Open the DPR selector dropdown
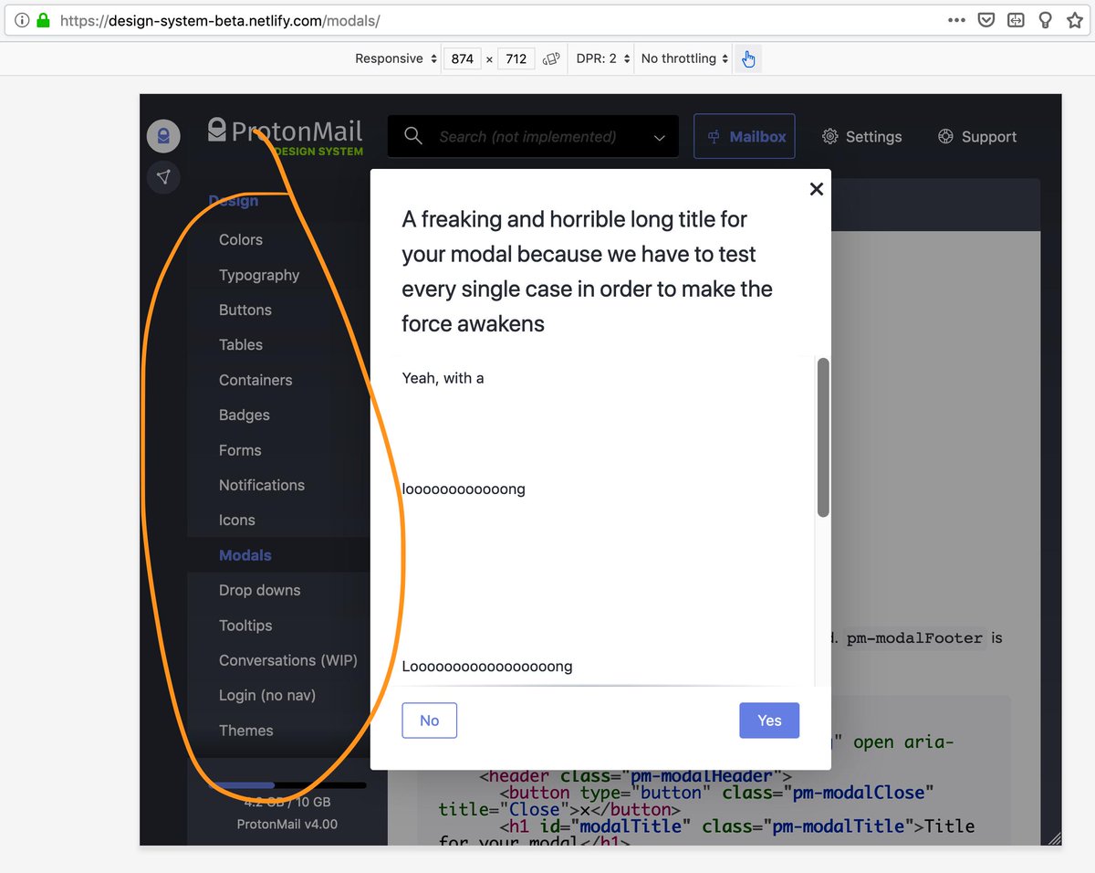 coord(603,58)
